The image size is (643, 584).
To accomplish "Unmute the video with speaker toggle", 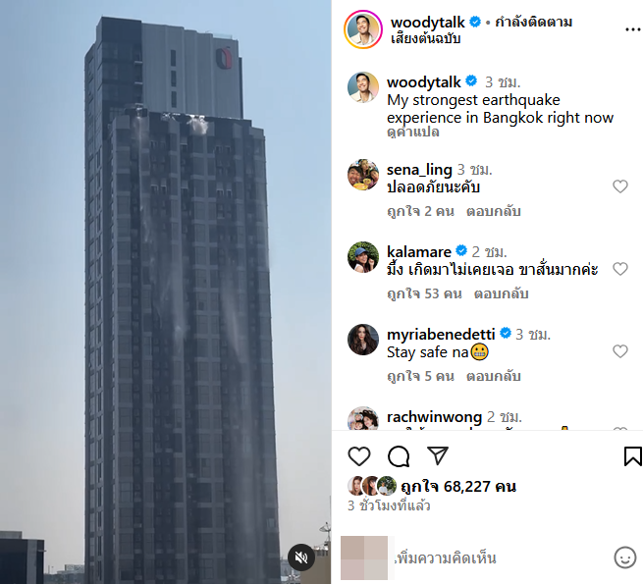I will click(301, 557).
